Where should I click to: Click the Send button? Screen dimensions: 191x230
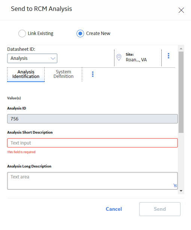160,209
